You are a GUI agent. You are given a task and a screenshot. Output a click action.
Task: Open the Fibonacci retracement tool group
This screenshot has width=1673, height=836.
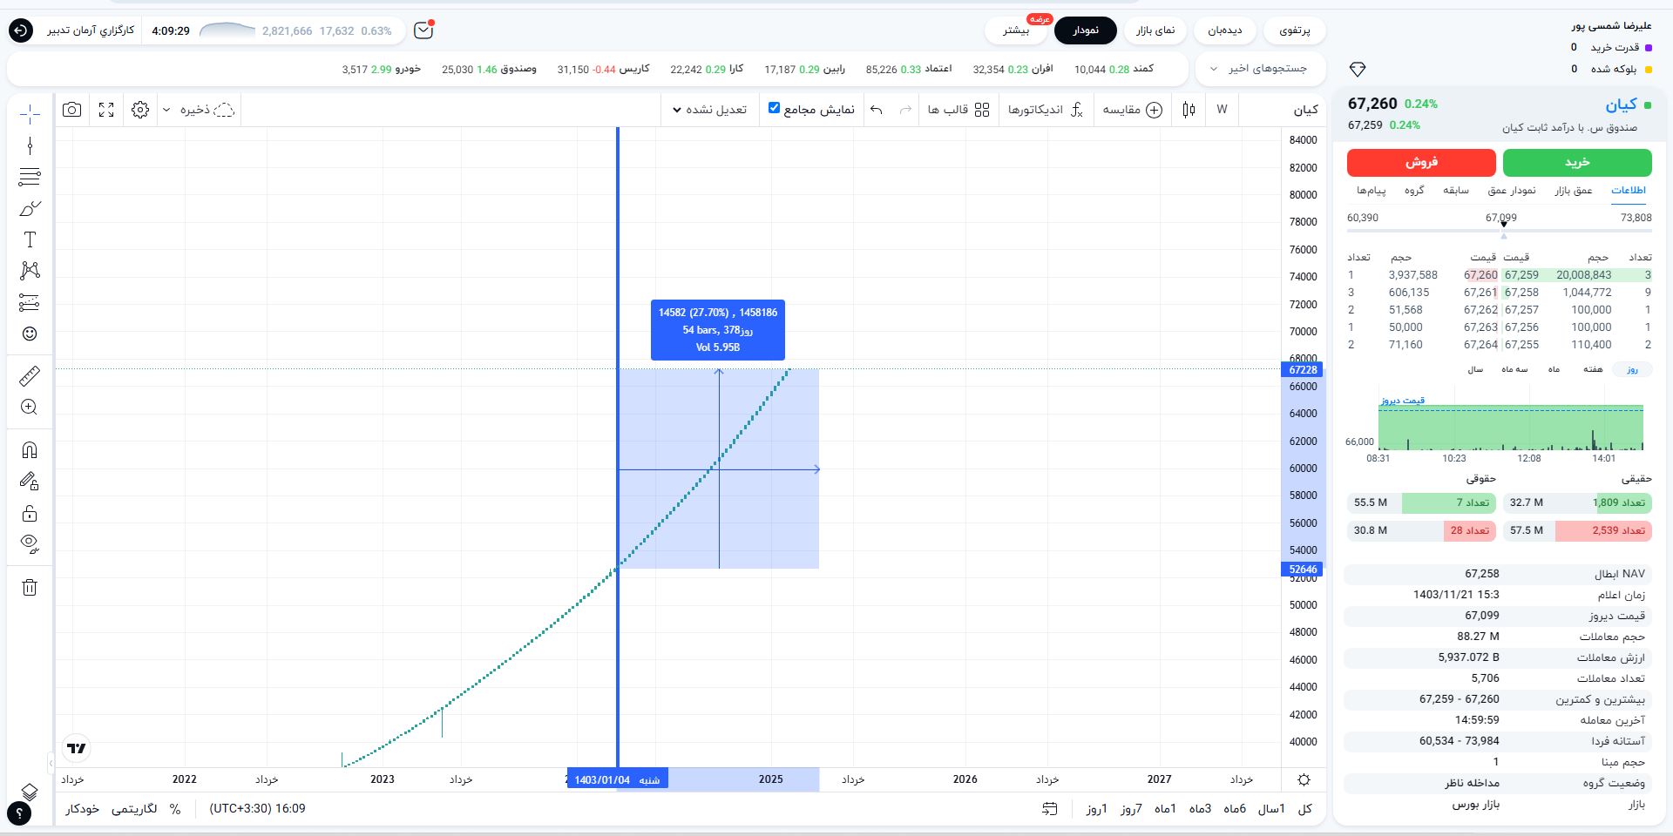point(30,177)
